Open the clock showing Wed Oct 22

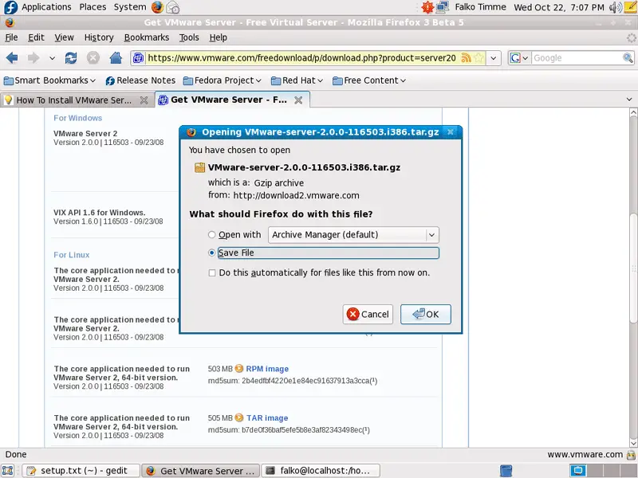[x=559, y=7]
